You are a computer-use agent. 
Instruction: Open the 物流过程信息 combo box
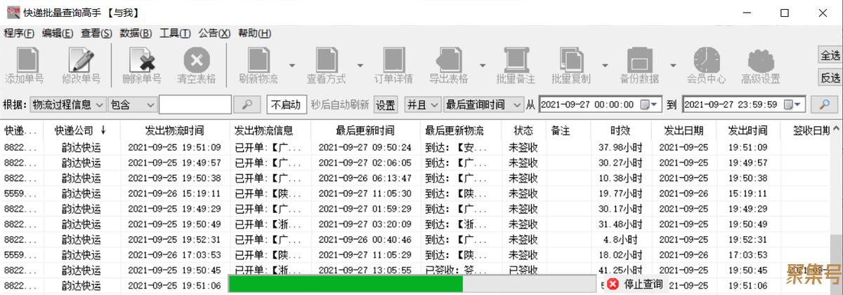tap(68, 104)
